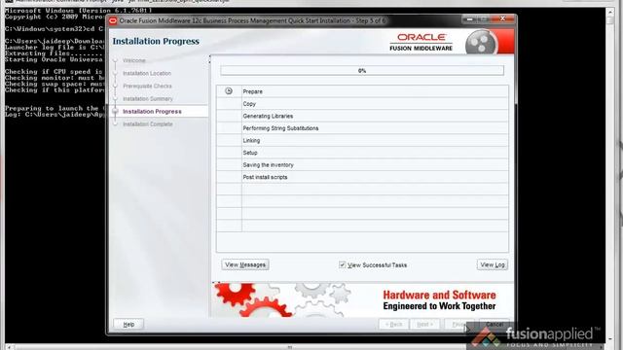Image resolution: width=623 pixels, height=350 pixels.
Task: Select the Installation Location step
Action: pos(147,73)
